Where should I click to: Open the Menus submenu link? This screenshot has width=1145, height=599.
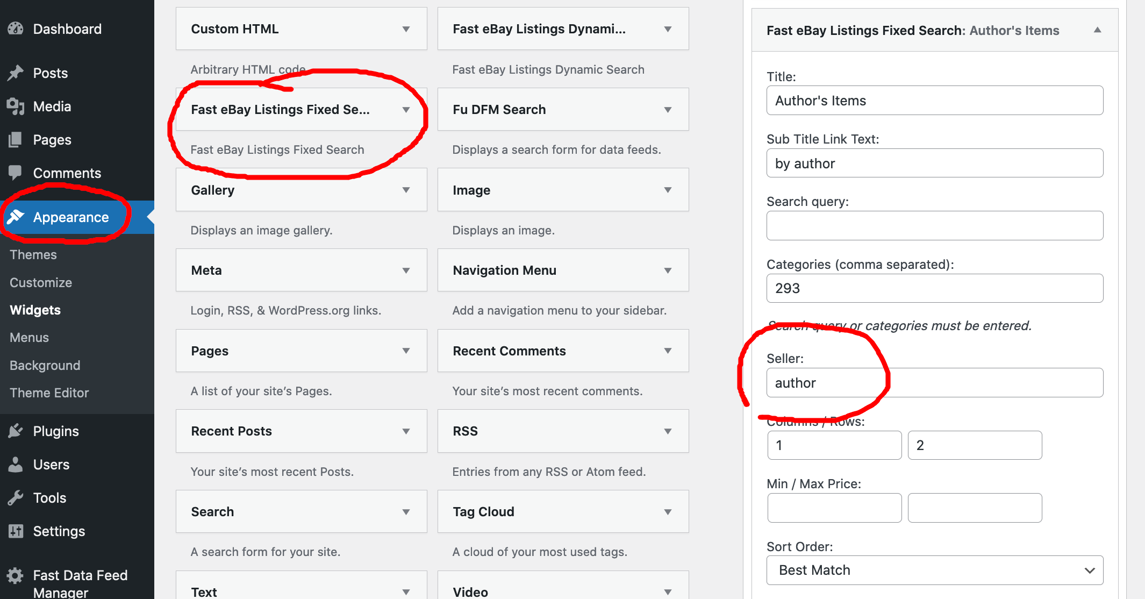[x=29, y=337]
